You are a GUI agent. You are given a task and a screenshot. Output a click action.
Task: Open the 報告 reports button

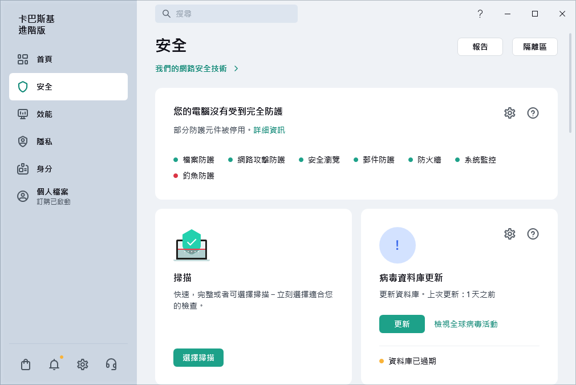point(480,47)
